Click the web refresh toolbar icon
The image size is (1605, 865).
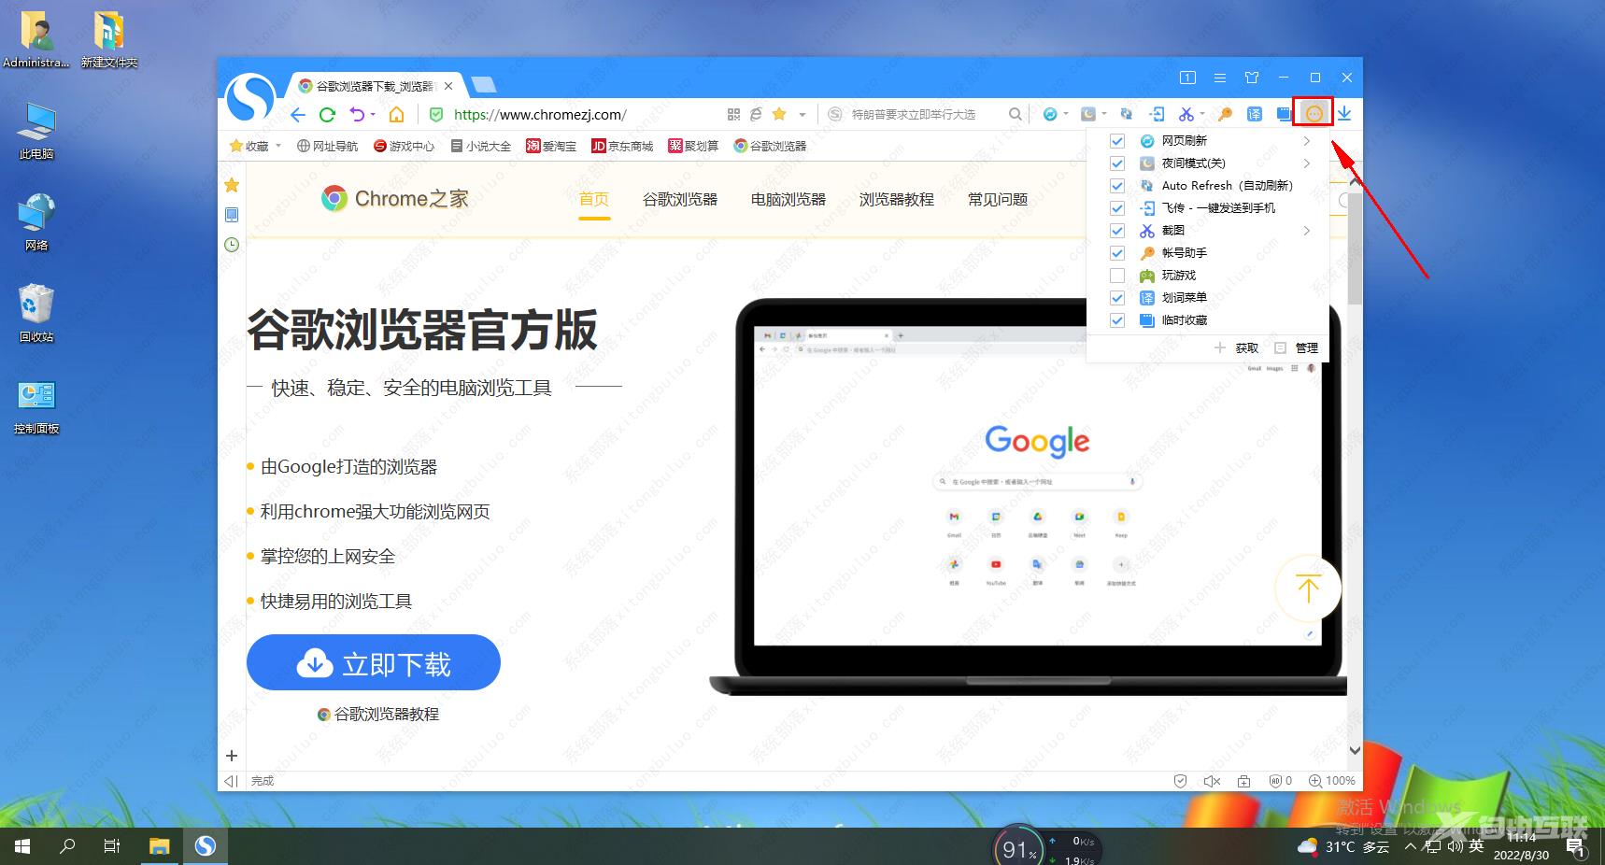pyautogui.click(x=1050, y=114)
